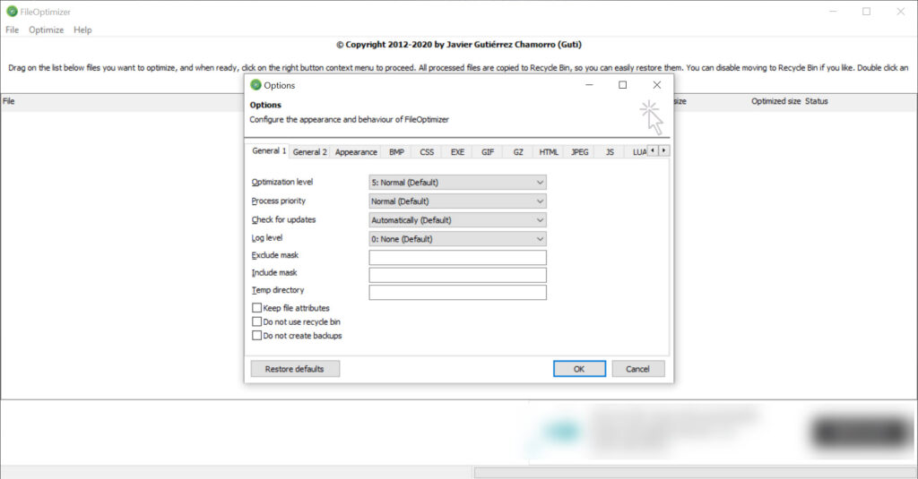Image resolution: width=918 pixels, height=479 pixels.
Task: Minimize the Options dialog
Action: coord(589,85)
